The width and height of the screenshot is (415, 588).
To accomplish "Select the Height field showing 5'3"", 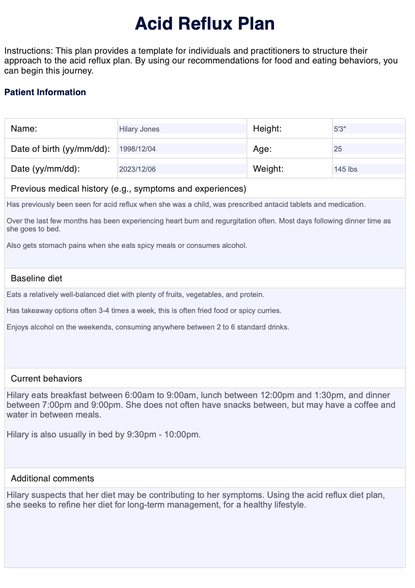I will (x=368, y=129).
